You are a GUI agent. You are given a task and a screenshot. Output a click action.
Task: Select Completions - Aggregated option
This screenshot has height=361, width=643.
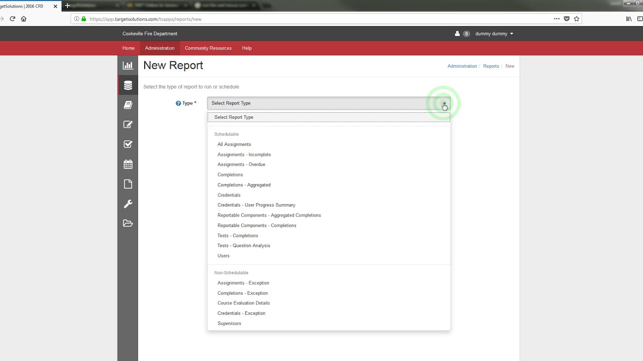329,185
